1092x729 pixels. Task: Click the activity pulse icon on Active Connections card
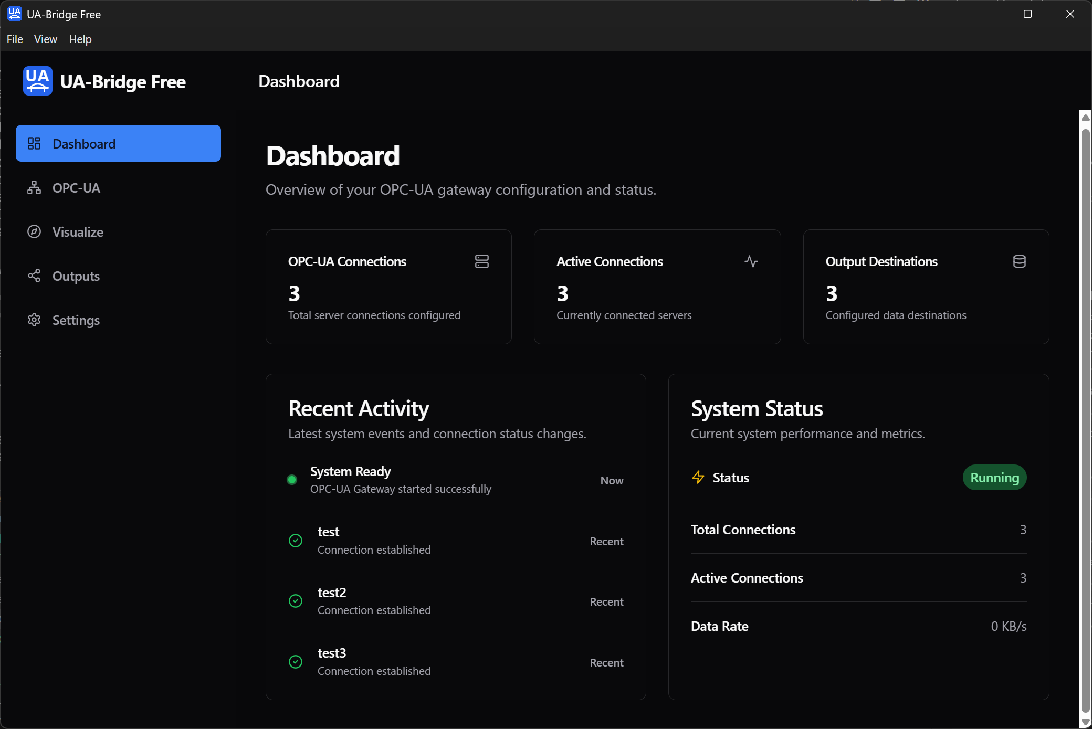point(751,261)
